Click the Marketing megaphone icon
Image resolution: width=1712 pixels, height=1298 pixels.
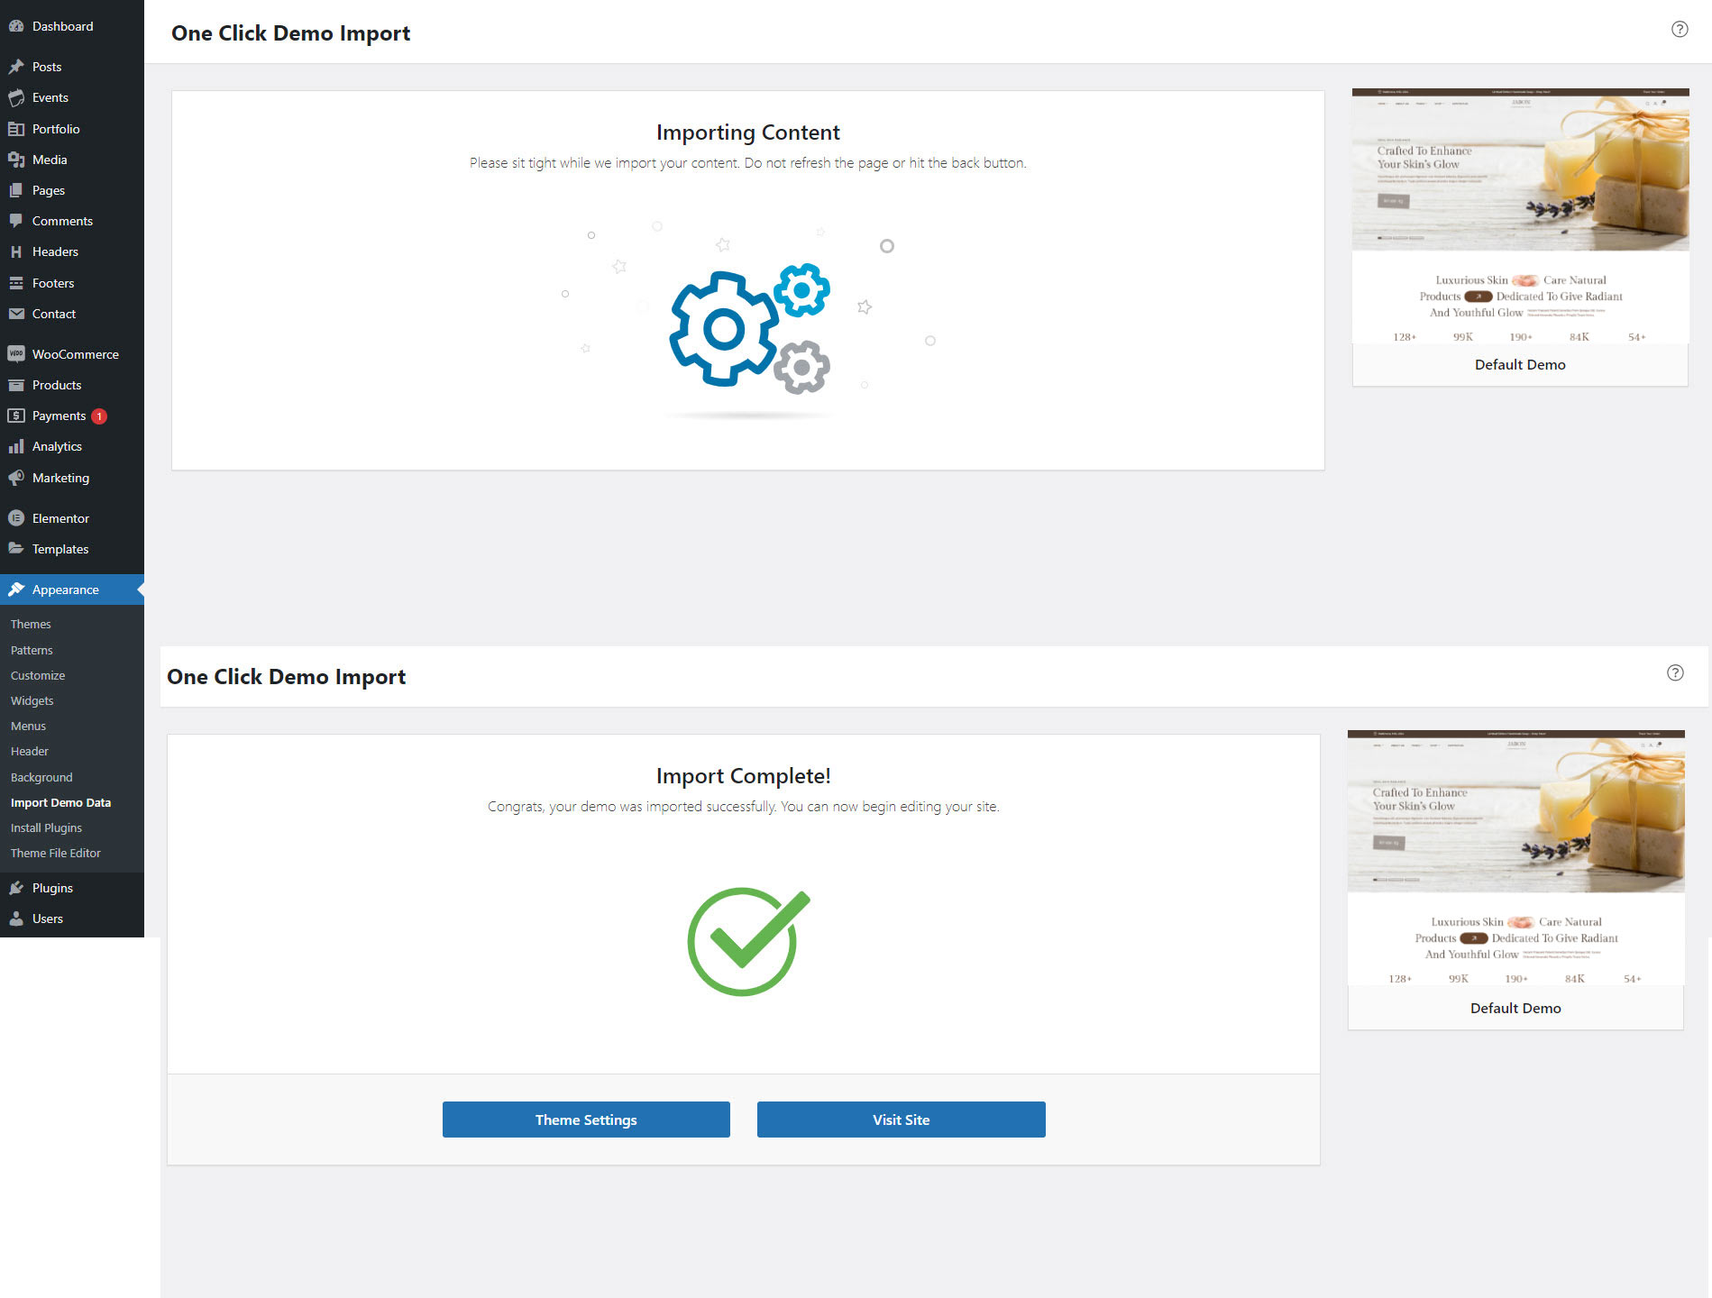[x=16, y=478]
